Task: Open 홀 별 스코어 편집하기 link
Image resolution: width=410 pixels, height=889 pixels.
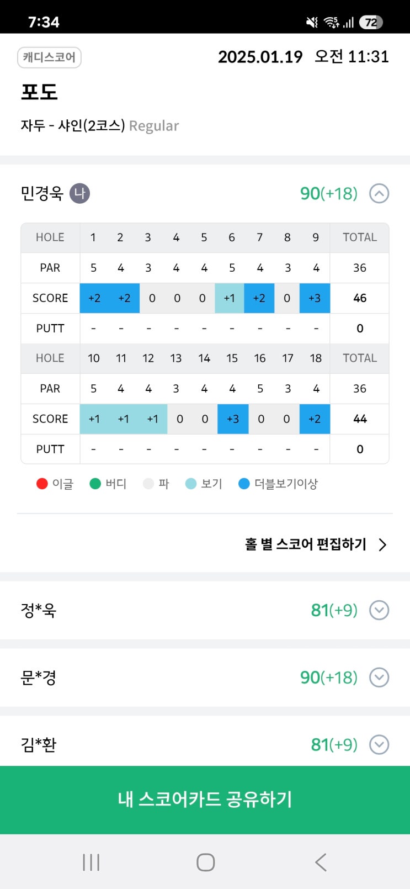Action: coord(305,544)
